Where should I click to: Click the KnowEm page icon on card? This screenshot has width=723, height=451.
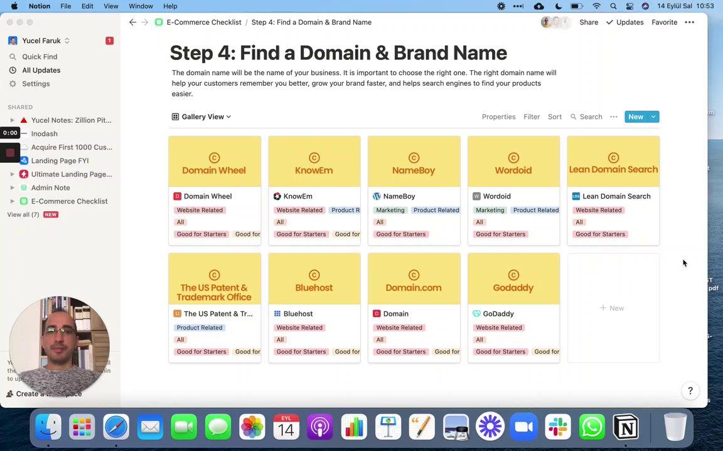tap(277, 197)
